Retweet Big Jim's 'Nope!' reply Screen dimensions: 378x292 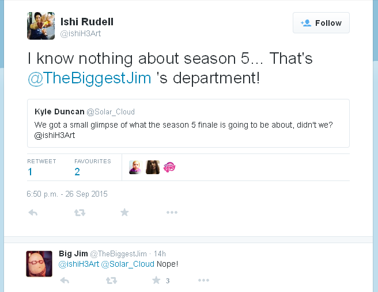[x=111, y=281]
